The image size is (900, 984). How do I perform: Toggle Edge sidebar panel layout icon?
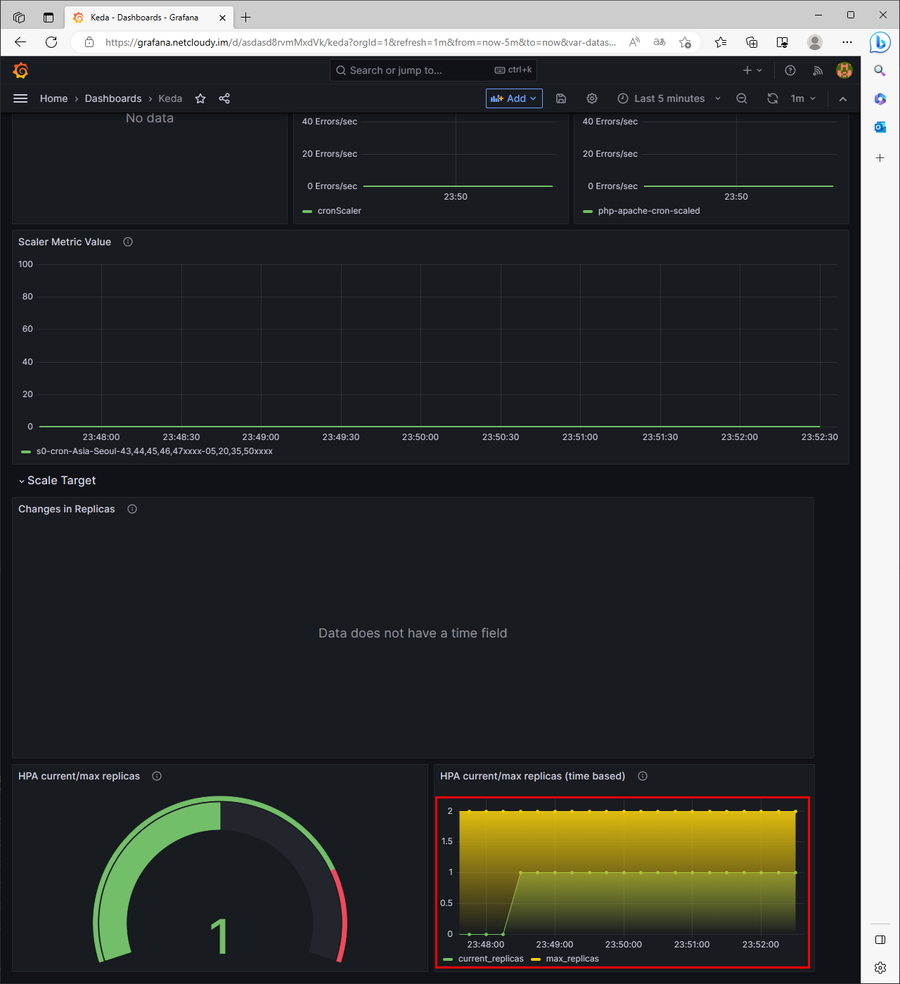click(880, 940)
